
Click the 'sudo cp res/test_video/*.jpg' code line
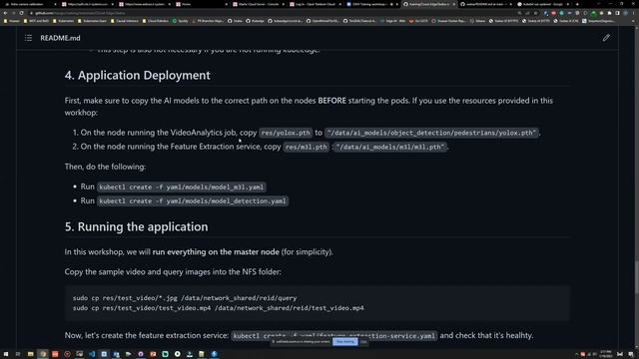[185, 298]
